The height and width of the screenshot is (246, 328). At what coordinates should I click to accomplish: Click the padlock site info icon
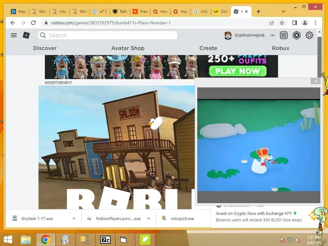[46, 23]
